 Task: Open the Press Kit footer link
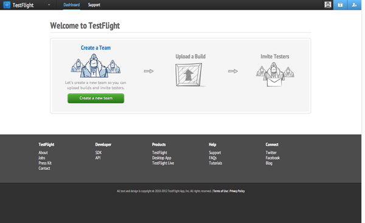point(45,163)
